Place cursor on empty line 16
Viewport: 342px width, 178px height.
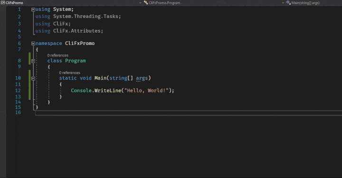pyautogui.click(x=189, y=113)
